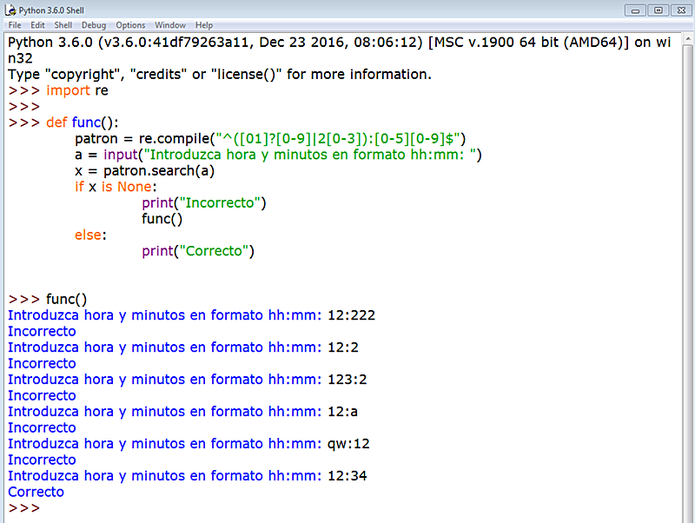The height and width of the screenshot is (523, 695).
Task: Open the Shell menu
Action: click(62, 24)
